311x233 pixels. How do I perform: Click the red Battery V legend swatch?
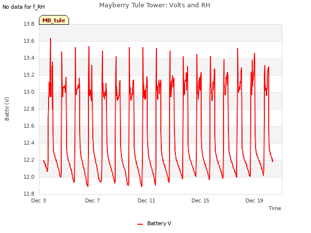point(140,224)
